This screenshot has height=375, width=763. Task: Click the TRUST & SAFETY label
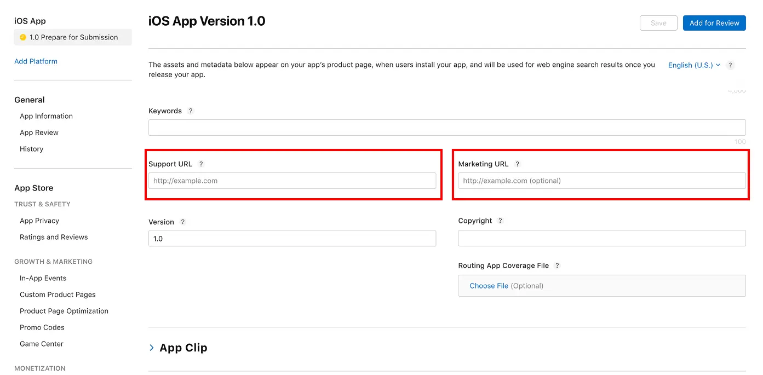[x=42, y=204]
